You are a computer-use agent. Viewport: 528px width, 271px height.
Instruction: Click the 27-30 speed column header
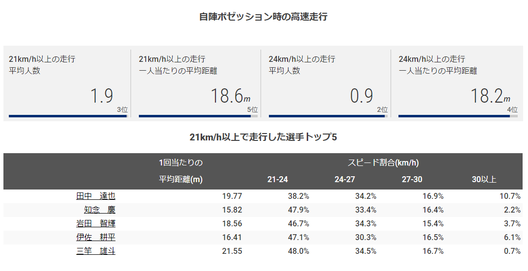pyautogui.click(x=412, y=180)
